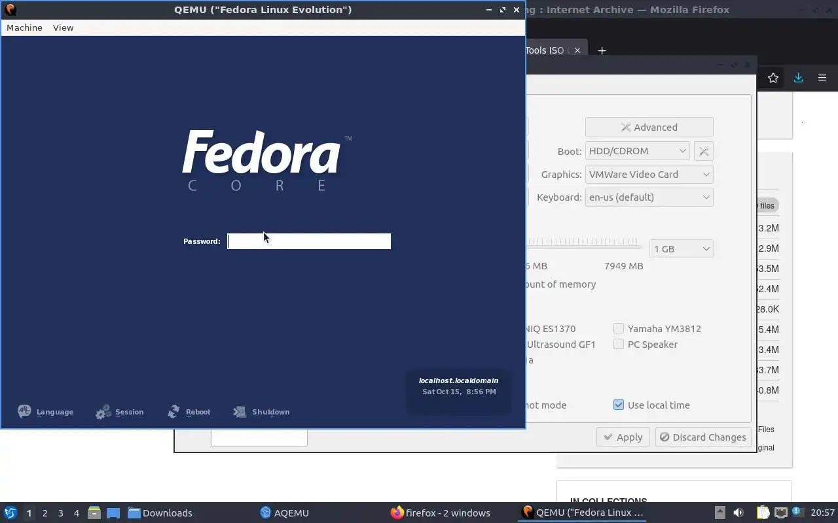
Task: Click the clipboard icon in system tray
Action: [x=763, y=513]
